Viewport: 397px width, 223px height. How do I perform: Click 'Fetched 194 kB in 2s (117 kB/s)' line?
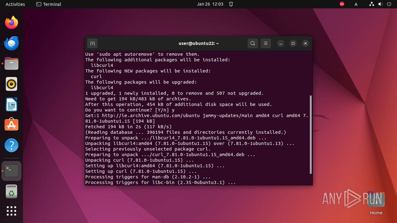pyautogui.click(x=128, y=127)
